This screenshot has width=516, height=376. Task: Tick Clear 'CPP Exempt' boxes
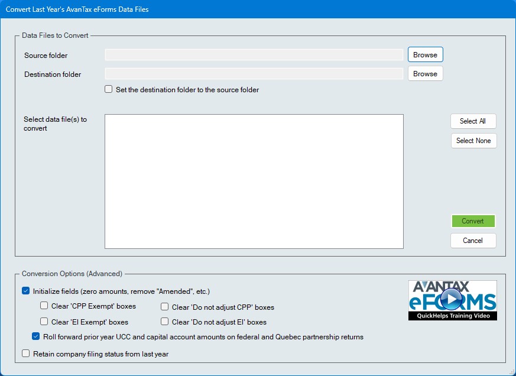(x=44, y=306)
